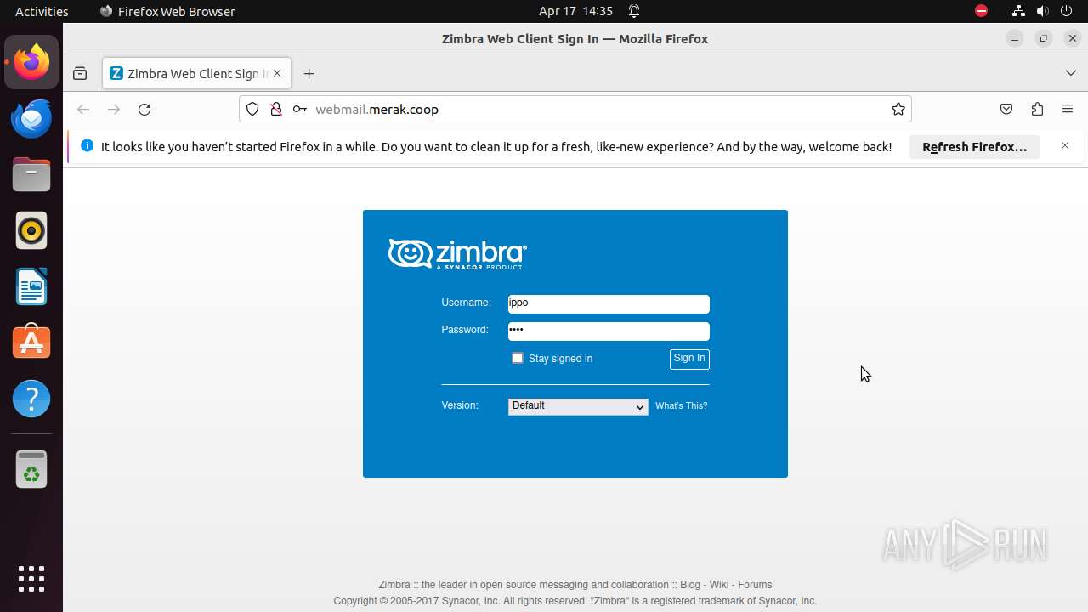Open Firefox from the Ubuntu dock
Screen dimensions: 1088x612
(x=31, y=62)
